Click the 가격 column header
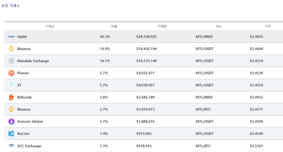Image resolution: width=283 pixels, height=152 pixels. 267,26
